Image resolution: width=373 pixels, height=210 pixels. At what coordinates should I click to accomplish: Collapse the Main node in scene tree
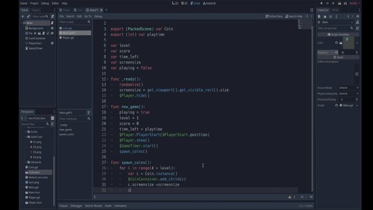22,23
